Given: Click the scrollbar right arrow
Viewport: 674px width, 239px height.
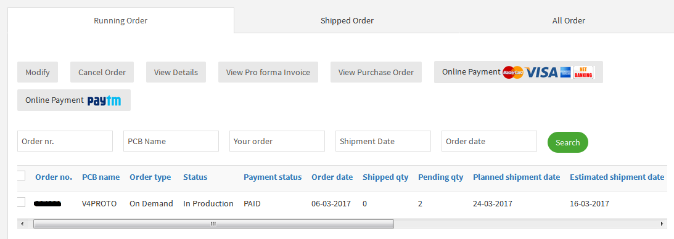Looking at the screenshot, I should (x=662, y=224).
